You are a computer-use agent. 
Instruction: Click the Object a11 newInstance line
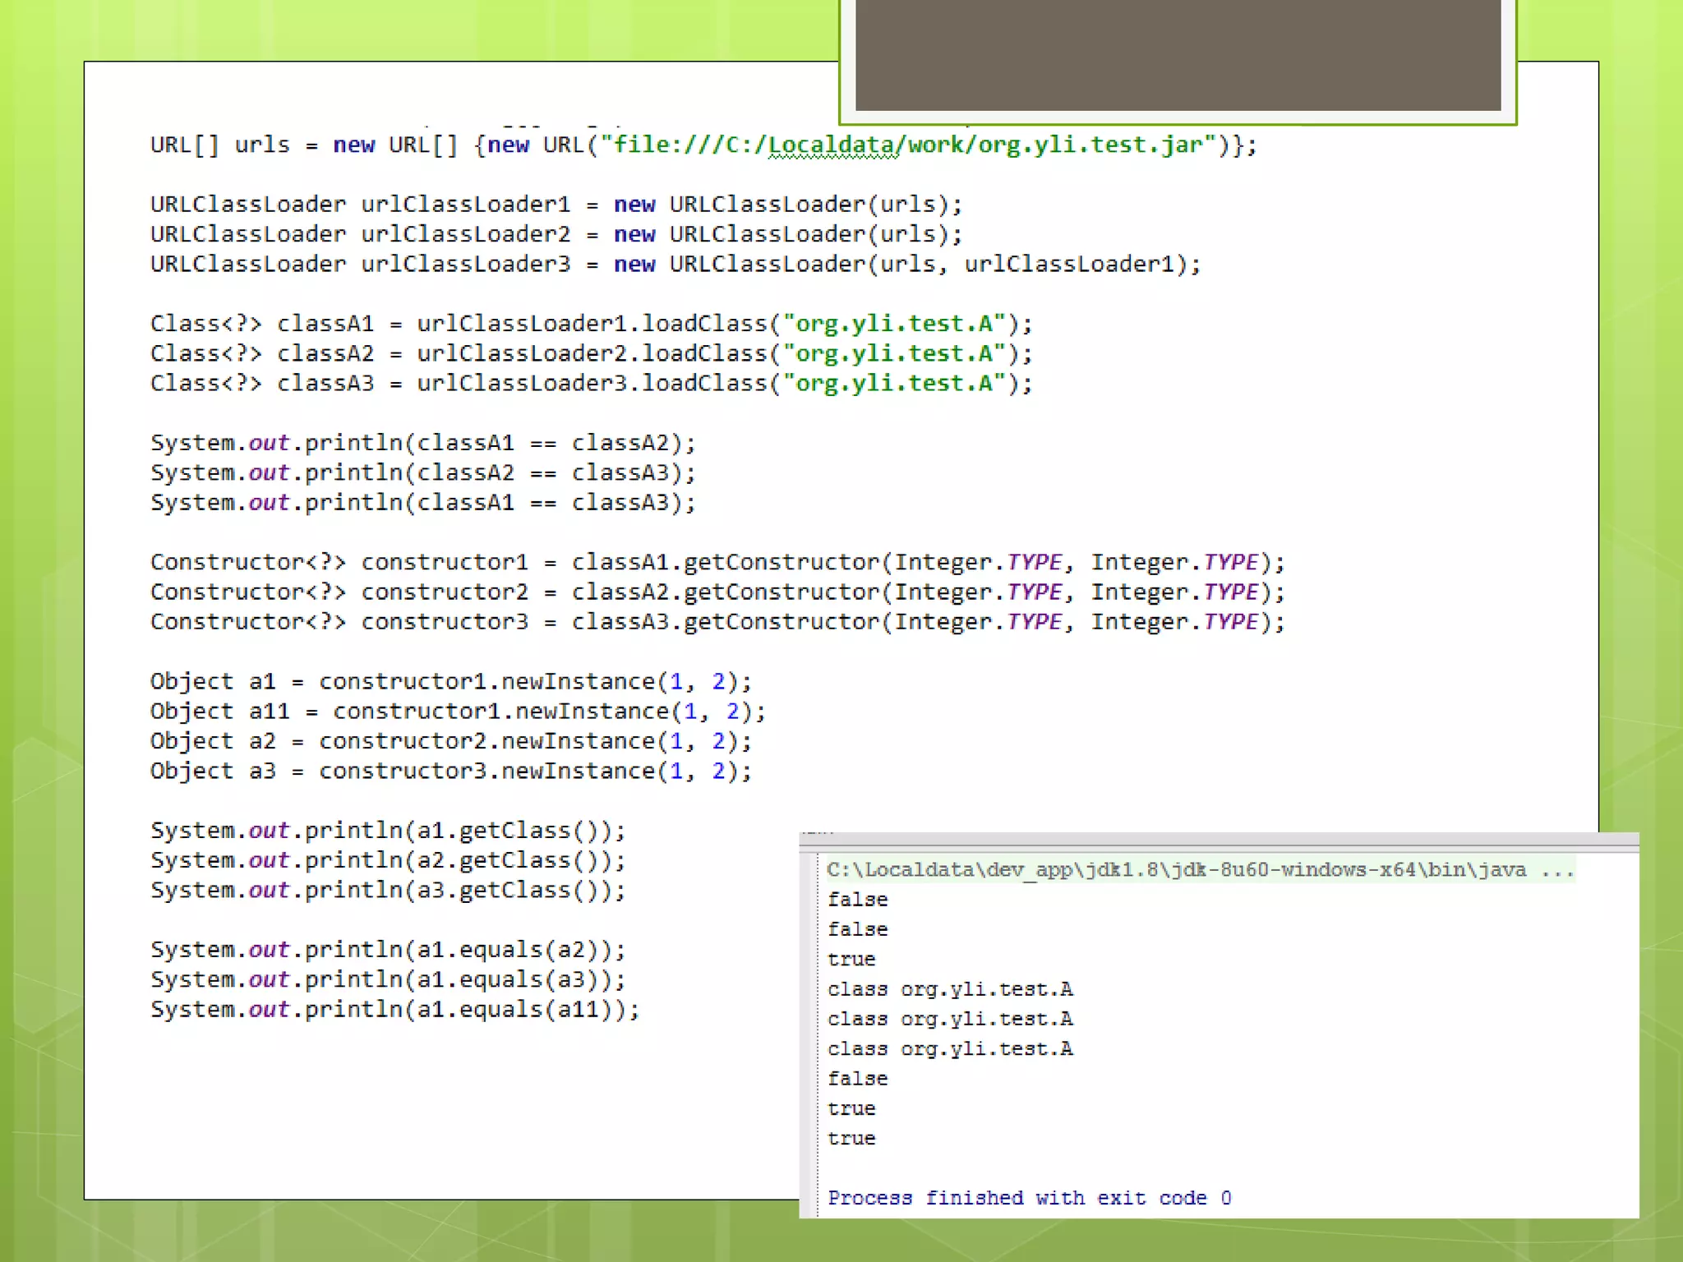[x=457, y=712]
